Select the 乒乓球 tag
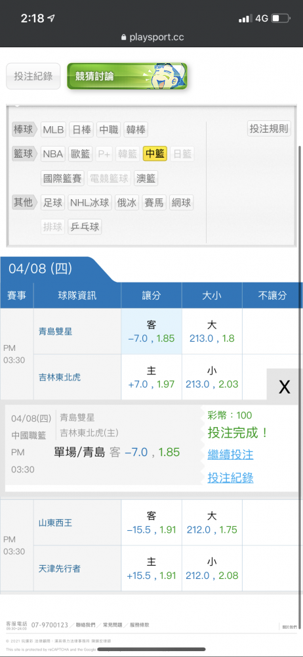The height and width of the screenshot is (657, 303). (85, 227)
